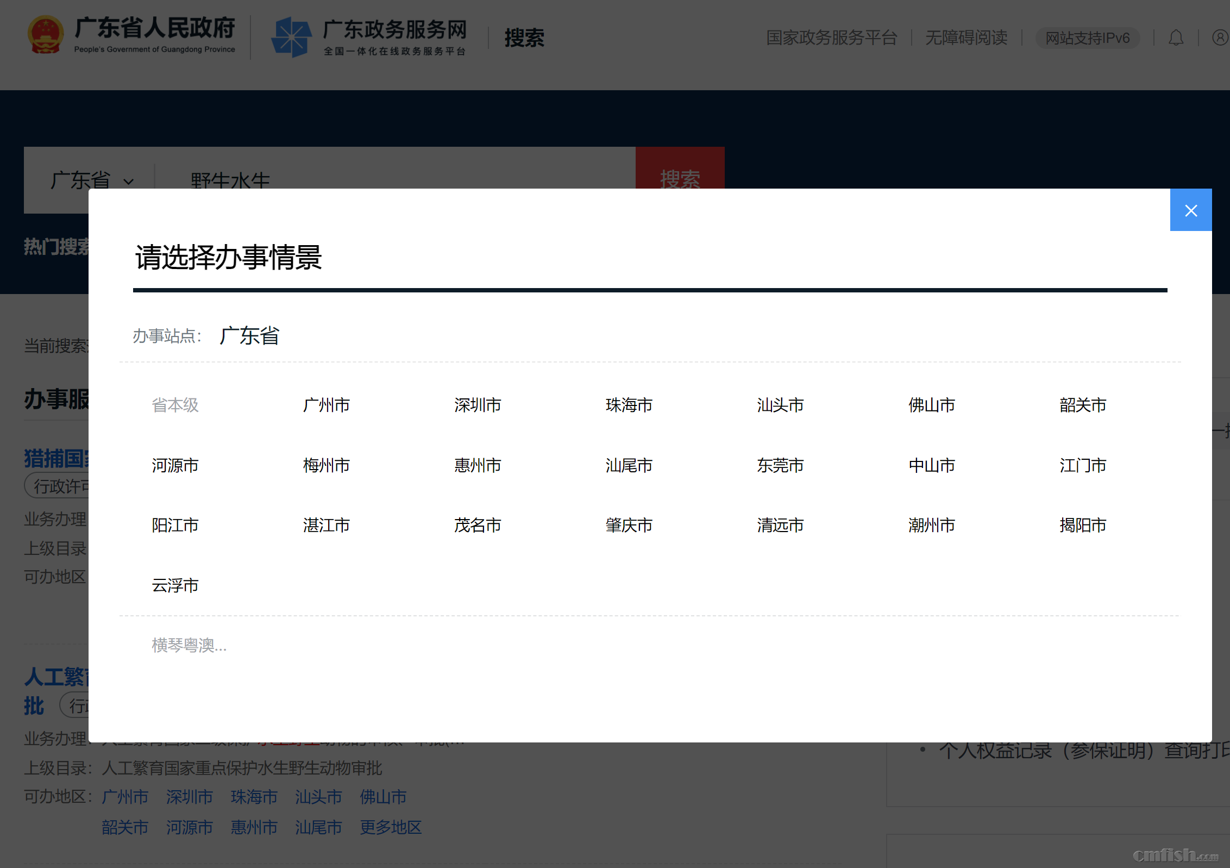Click the Guangdong government emblem logo

[46, 35]
